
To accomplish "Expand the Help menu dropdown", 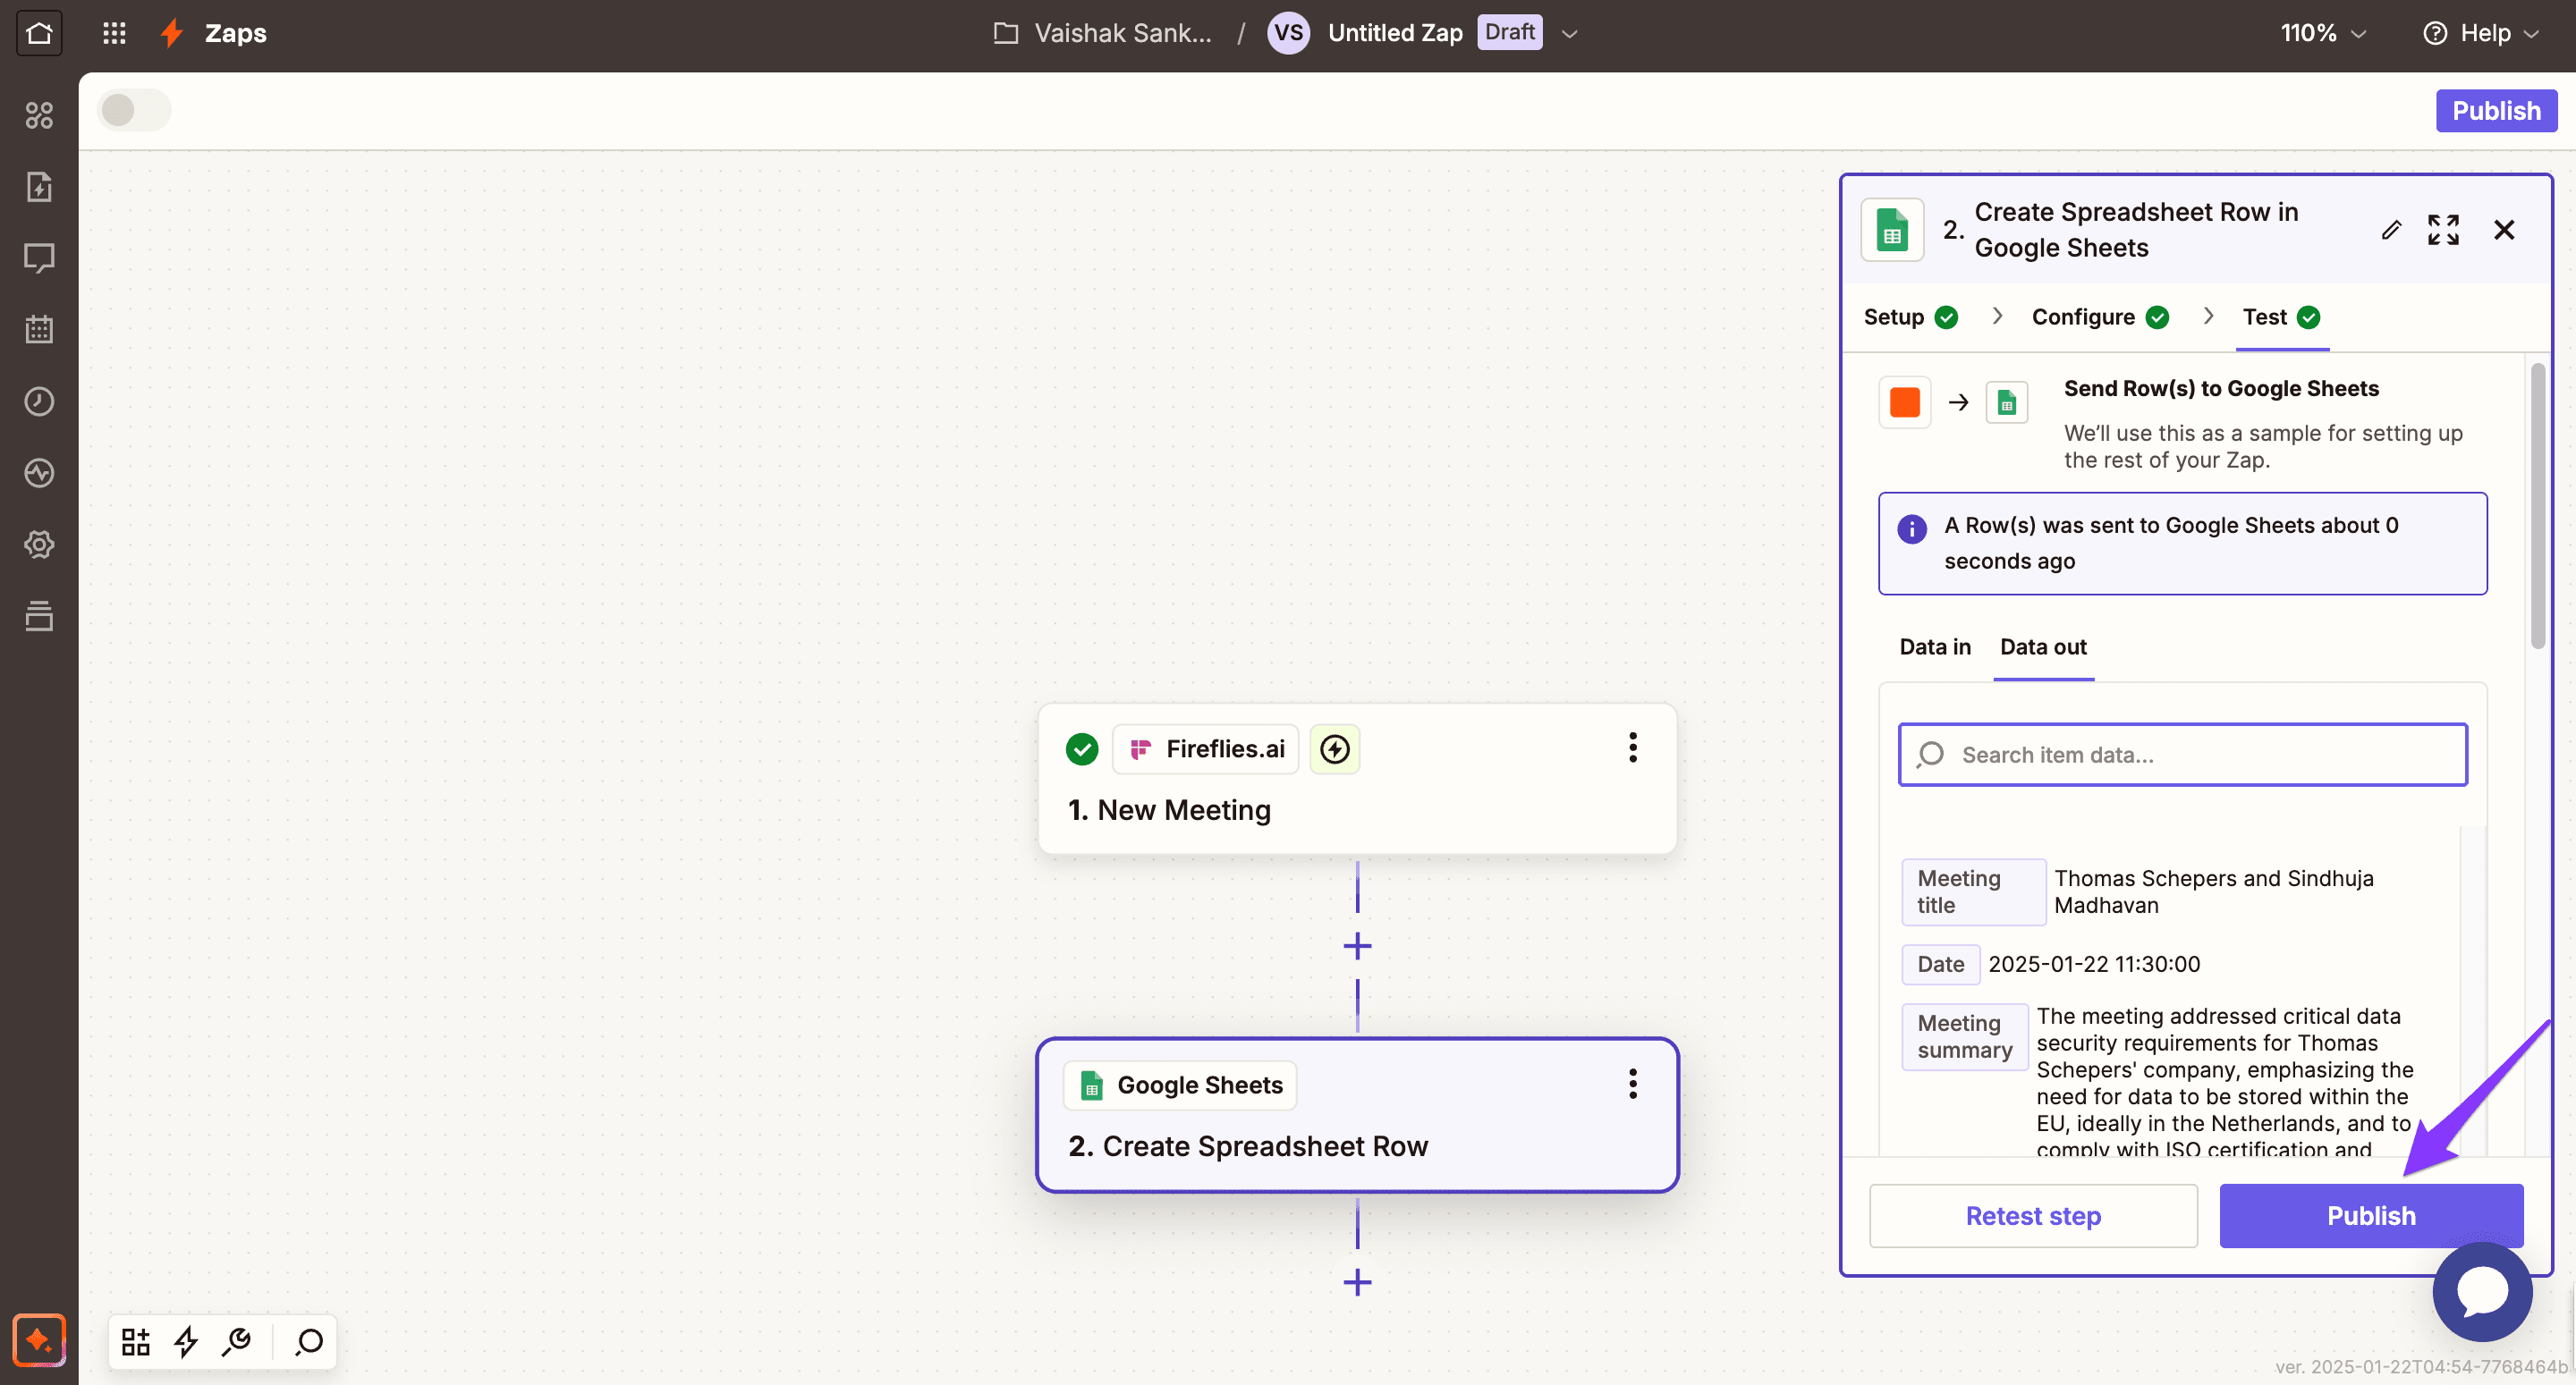I will point(2531,34).
